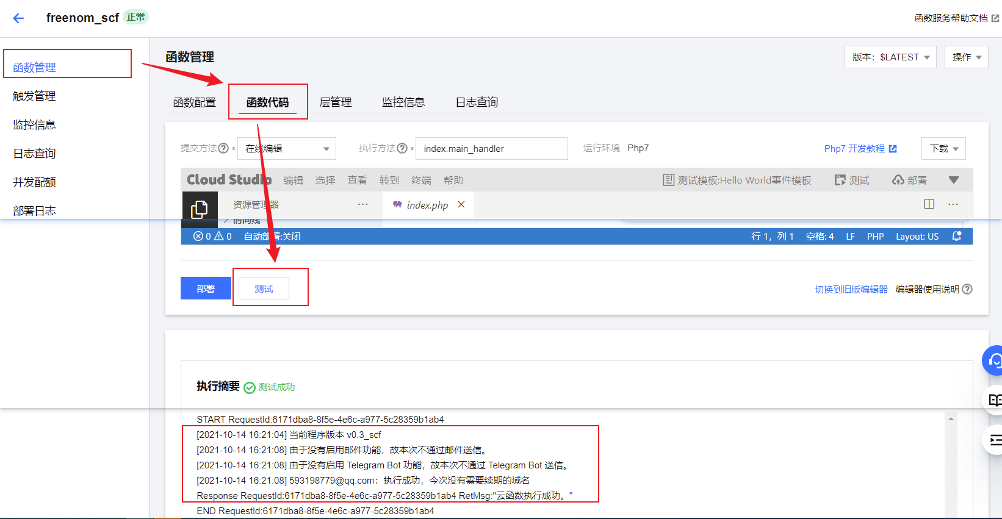1002x519 pixels.
Task: Expand the 在线编辑 submit method dropdown
Action: (x=287, y=149)
